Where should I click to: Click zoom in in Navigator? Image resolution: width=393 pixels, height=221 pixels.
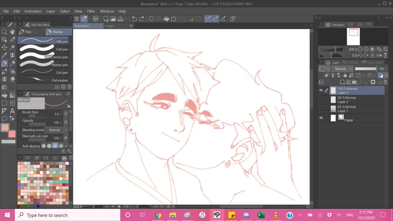click(366, 49)
